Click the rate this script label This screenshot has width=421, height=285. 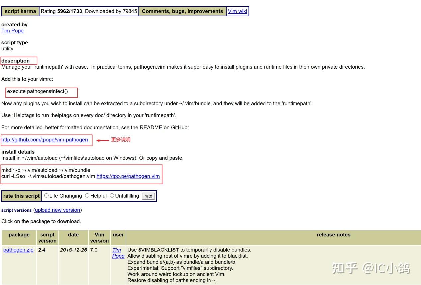[21, 196]
